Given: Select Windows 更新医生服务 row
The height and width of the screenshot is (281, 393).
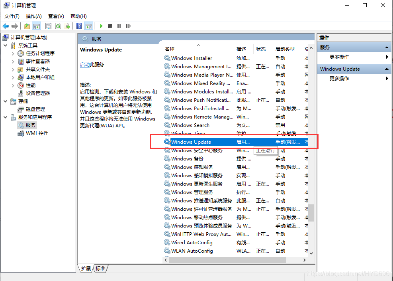Looking at the screenshot, I should pos(236,184).
